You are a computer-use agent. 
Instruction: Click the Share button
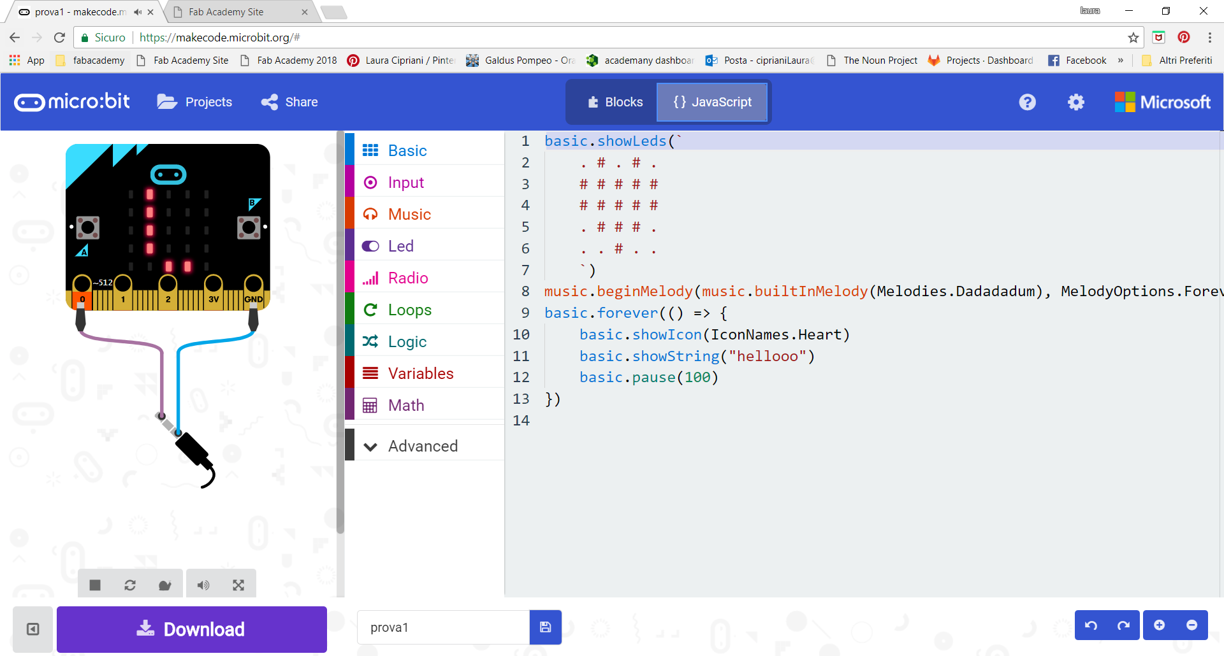289,102
